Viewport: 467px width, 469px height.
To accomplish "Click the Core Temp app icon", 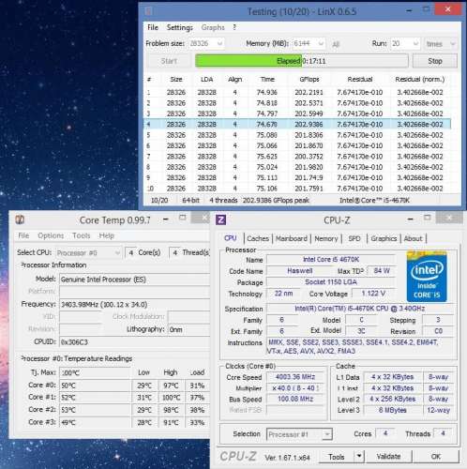I will click(x=20, y=219).
